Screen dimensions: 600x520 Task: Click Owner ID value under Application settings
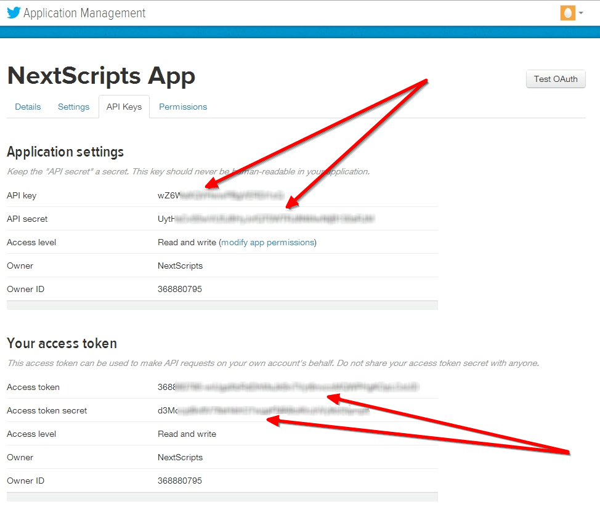coord(180,290)
